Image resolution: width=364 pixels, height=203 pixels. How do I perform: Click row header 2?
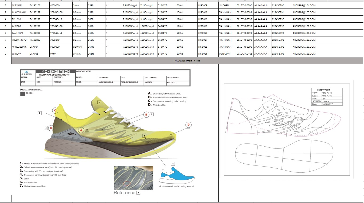6,5
